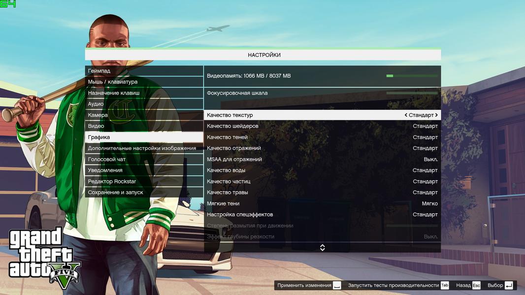Click the Esc key icon
525x295 pixels.
click(x=476, y=285)
